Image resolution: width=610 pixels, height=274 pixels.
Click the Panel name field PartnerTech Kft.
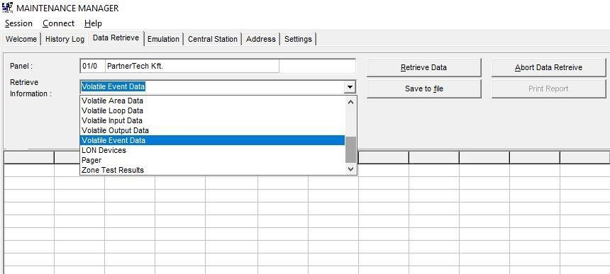[x=192, y=67]
